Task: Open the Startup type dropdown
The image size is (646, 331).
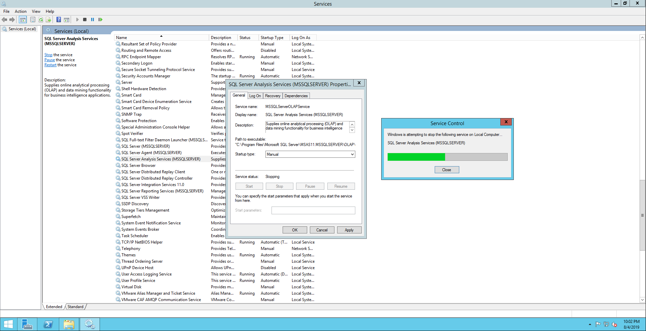Action: pyautogui.click(x=310, y=154)
